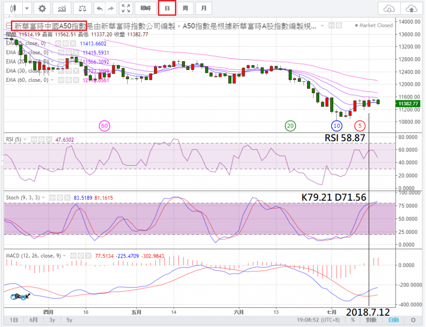This screenshot has width=426, height=327.
Task: Hide the EMA 10 line via eye icon
Action: coord(61,52)
